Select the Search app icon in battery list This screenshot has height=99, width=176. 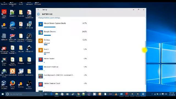(41, 50)
